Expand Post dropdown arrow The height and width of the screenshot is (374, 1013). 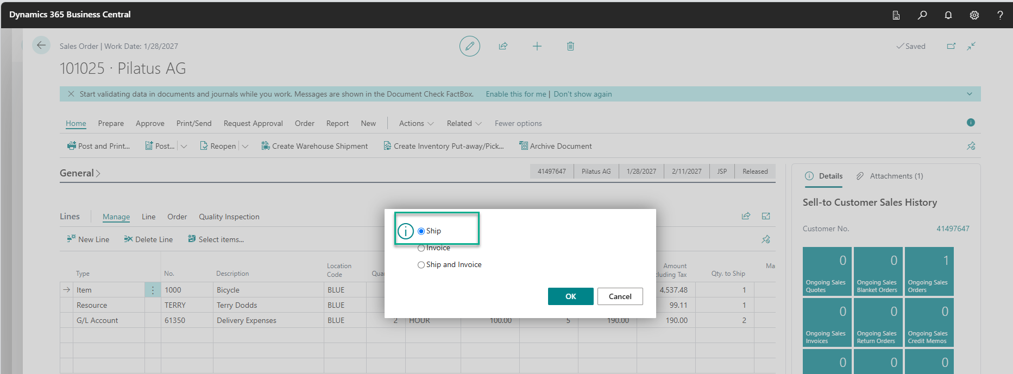(184, 147)
